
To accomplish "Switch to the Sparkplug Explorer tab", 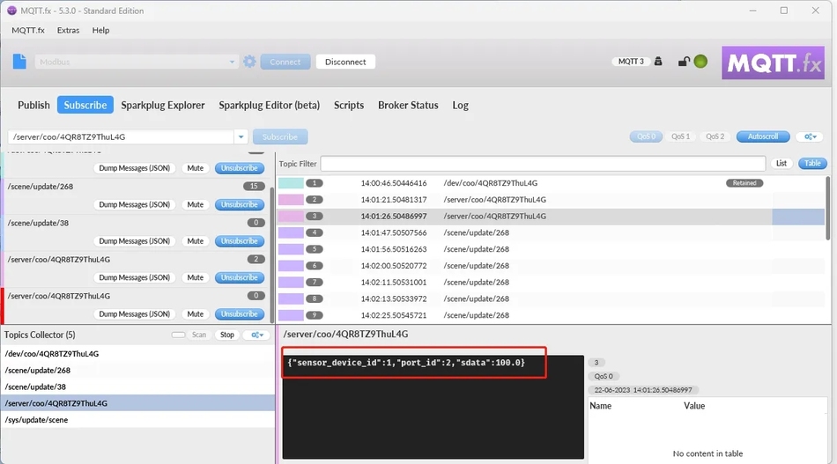I will click(163, 105).
